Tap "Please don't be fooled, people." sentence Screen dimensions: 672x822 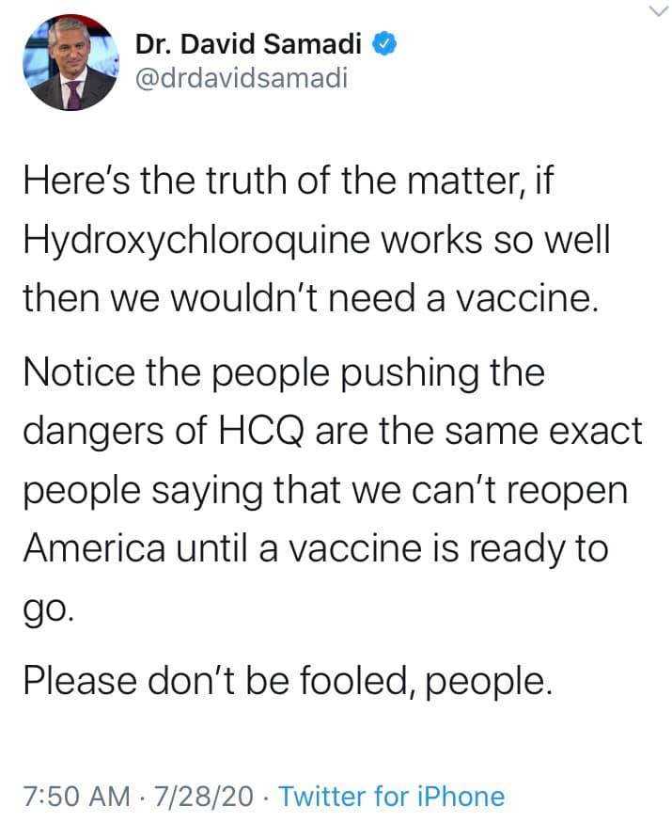(x=288, y=682)
